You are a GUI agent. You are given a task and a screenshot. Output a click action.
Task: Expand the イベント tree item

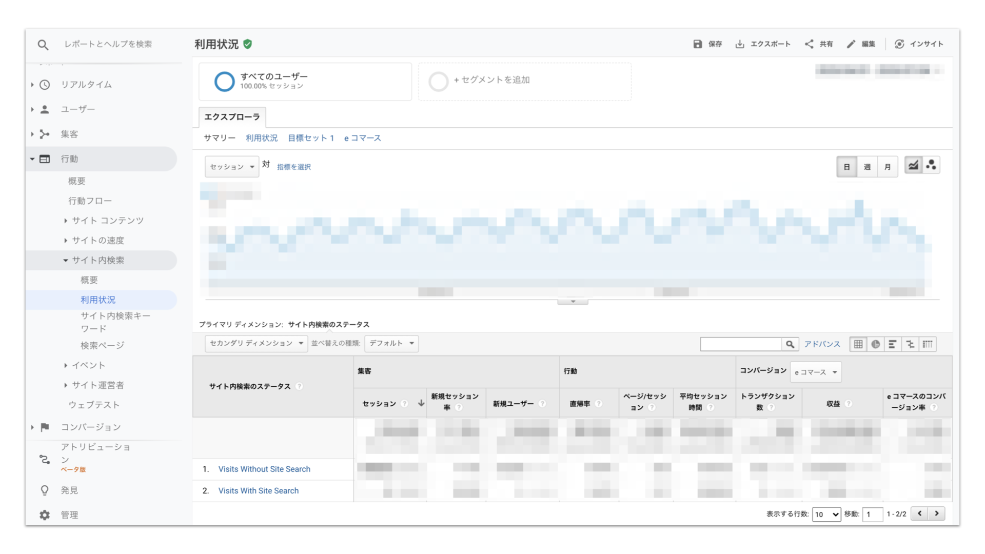[66, 365]
